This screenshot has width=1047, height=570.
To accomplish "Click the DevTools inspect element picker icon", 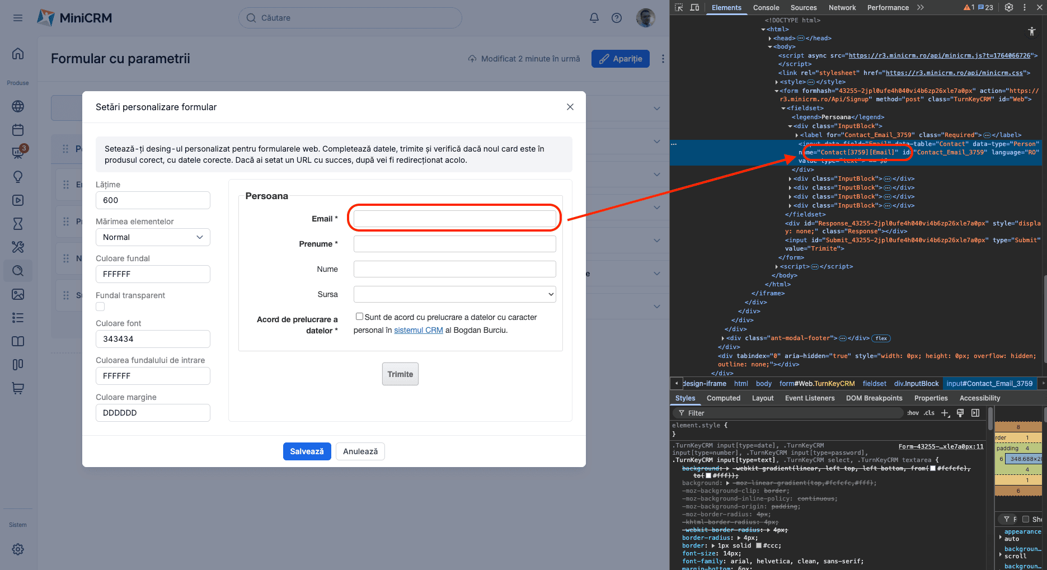I will click(679, 7).
